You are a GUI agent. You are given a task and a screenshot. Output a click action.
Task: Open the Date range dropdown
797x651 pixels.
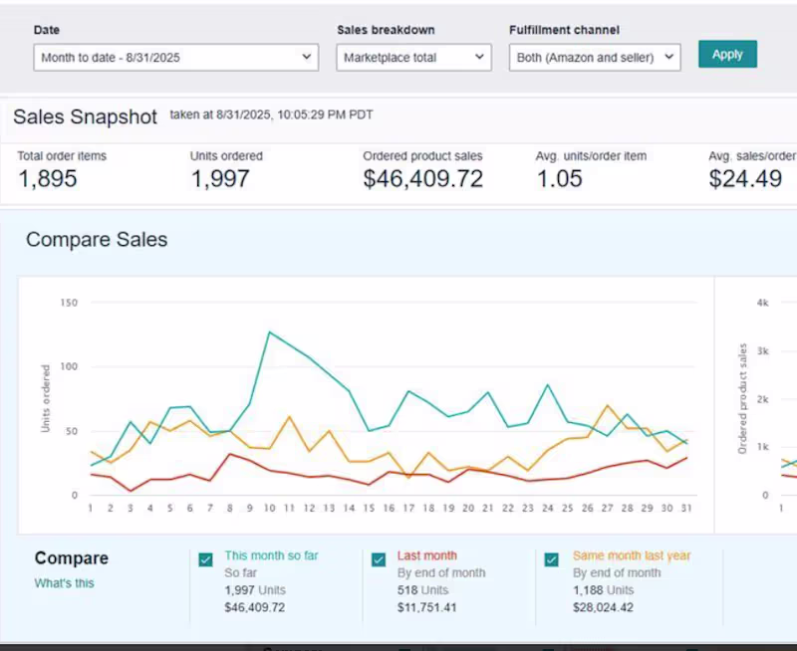tap(176, 58)
